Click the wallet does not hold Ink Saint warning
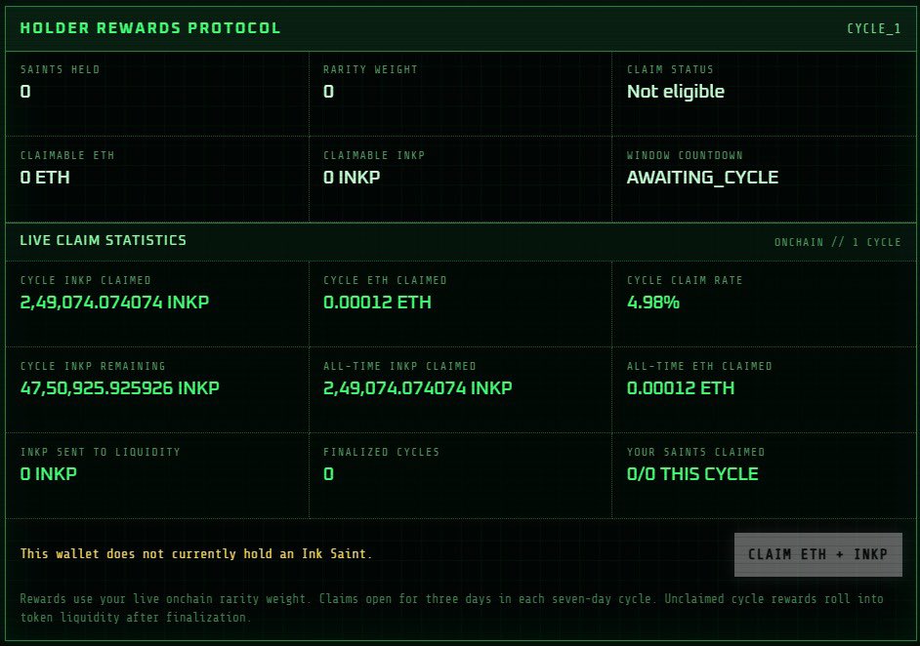The image size is (920, 646). (196, 554)
